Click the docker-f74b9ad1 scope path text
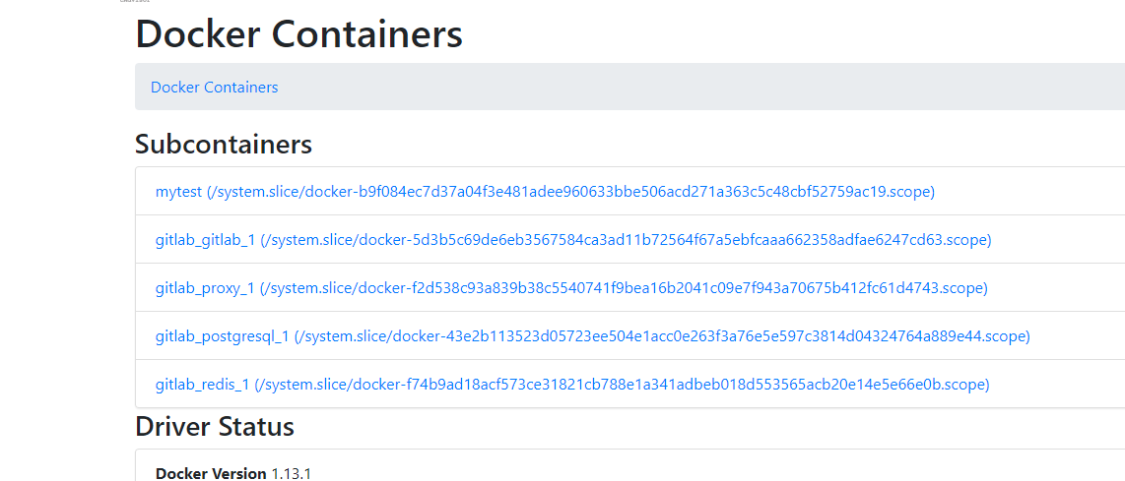Image resolution: width=1125 pixels, height=481 pixels. (x=623, y=385)
